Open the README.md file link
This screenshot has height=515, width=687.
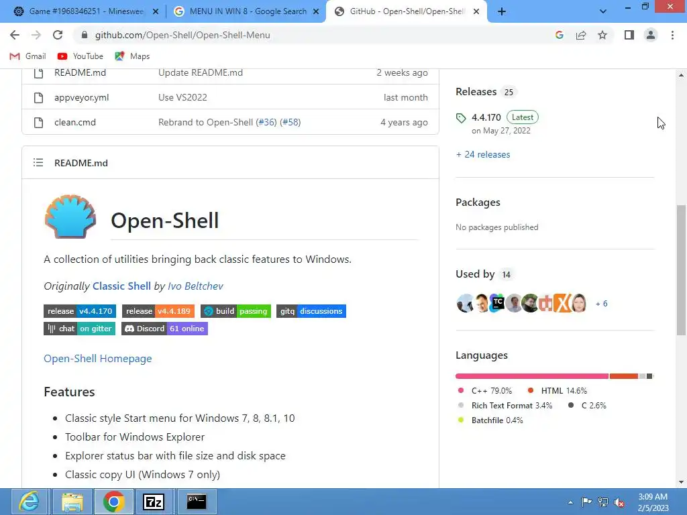(x=81, y=72)
